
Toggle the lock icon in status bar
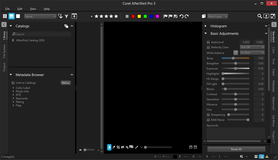261,156
